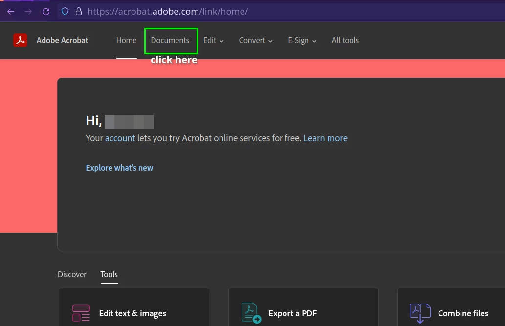Image resolution: width=505 pixels, height=326 pixels.
Task: Follow the account link
Action: 120,138
